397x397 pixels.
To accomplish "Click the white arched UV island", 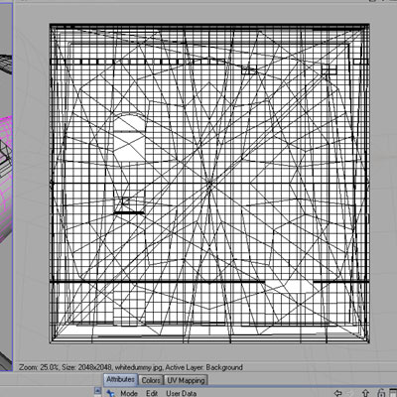I will click(x=129, y=137).
